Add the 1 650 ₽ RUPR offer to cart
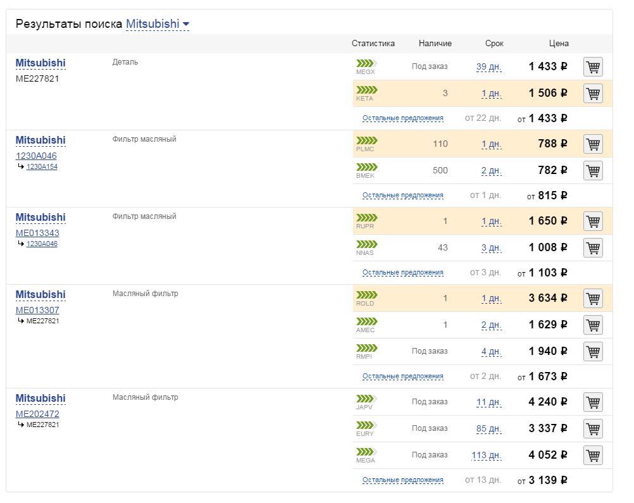This screenshot has height=503, width=634. [593, 221]
